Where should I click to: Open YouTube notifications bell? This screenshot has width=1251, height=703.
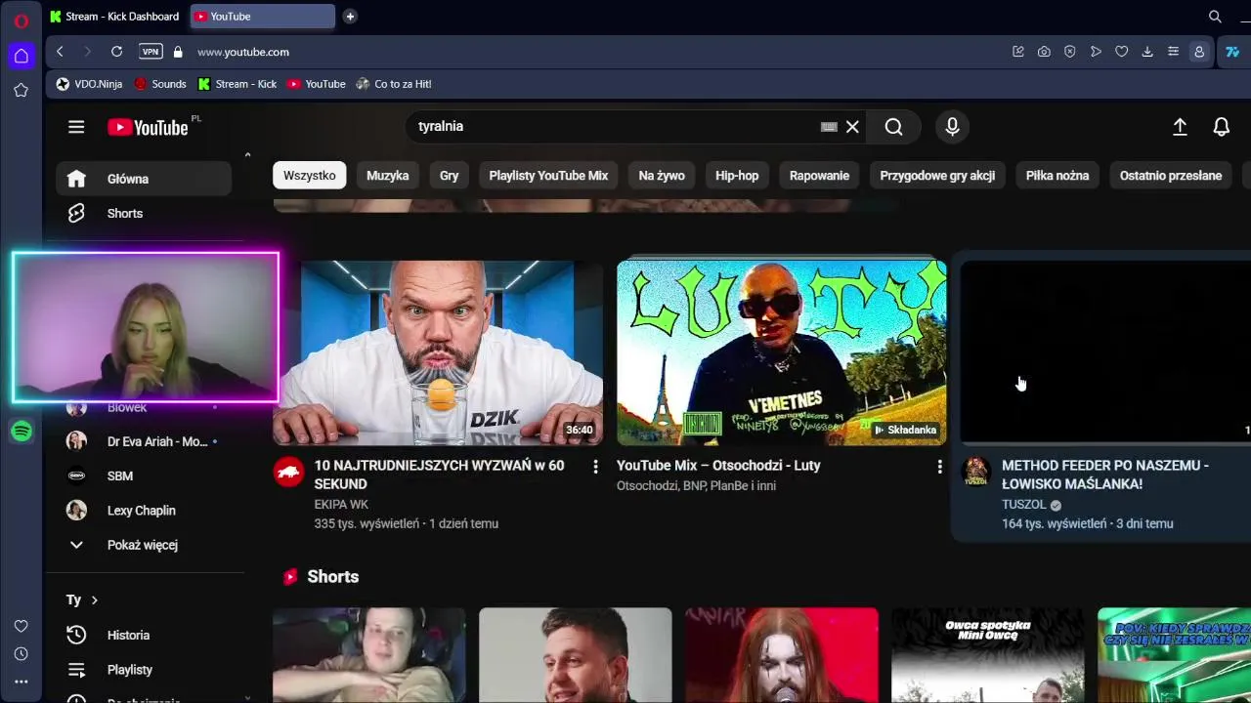(x=1221, y=127)
